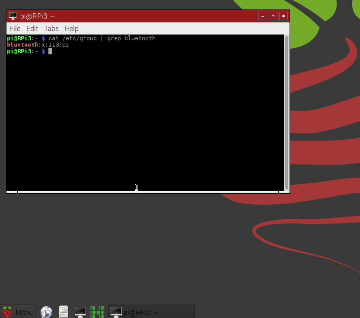Screen dimensions: 360x318
Task: Close the pi@RPi3 terminal window
Action: [284, 16]
